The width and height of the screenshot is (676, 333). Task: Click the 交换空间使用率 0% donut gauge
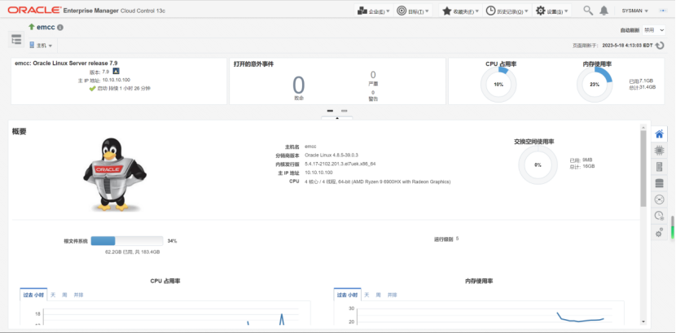tap(538, 165)
